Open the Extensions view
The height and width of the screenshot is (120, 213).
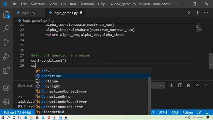point(6,70)
